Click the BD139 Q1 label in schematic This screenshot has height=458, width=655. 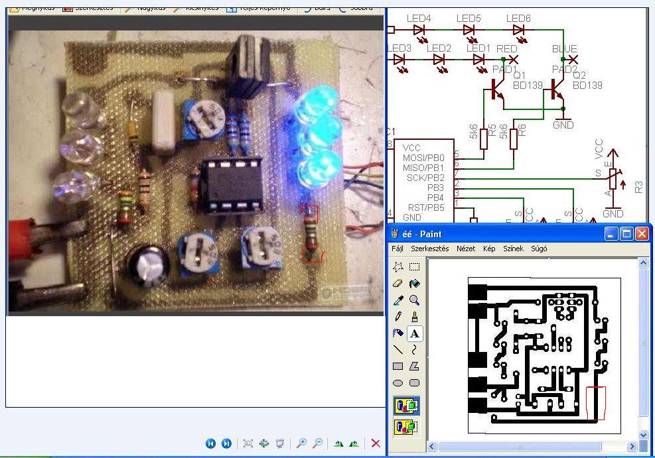click(x=528, y=86)
